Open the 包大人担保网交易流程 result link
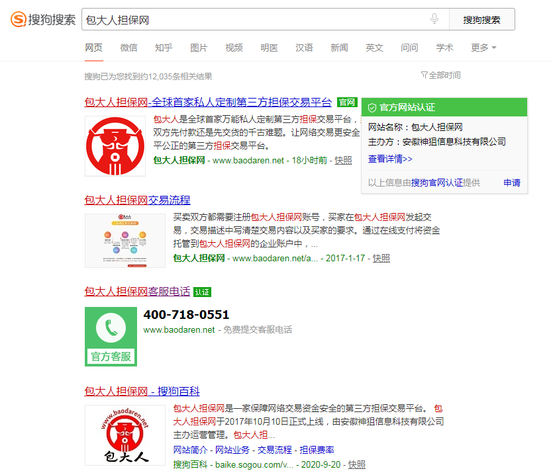Screen dimensions: 551x471 [x=137, y=200]
